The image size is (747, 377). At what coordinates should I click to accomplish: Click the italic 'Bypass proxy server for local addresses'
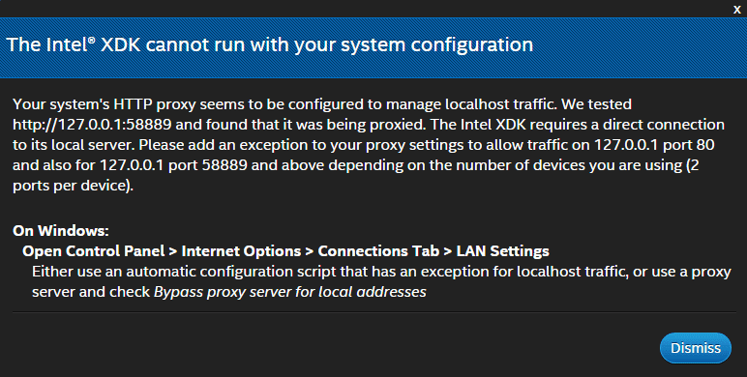coord(289,291)
